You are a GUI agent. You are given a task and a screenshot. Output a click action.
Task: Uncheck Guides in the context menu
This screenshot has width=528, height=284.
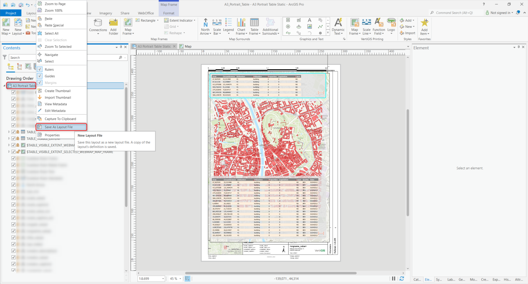click(x=50, y=76)
